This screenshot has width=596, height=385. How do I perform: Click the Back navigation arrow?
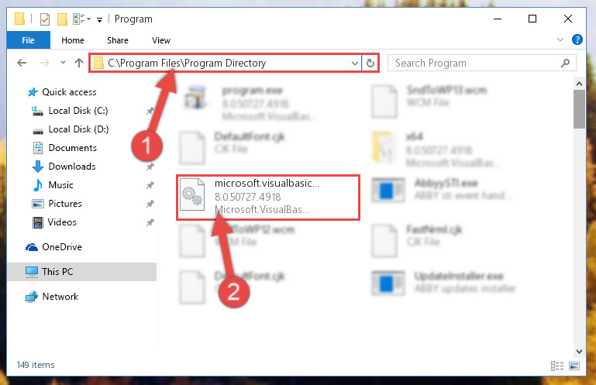click(22, 63)
